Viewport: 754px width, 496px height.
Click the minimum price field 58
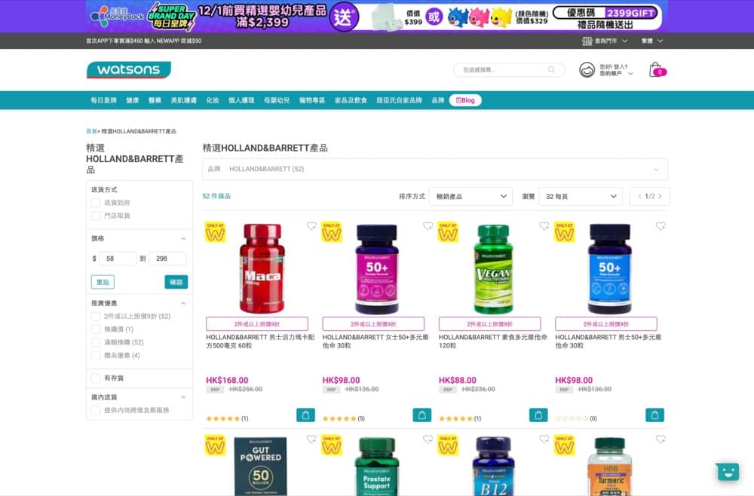[118, 259]
